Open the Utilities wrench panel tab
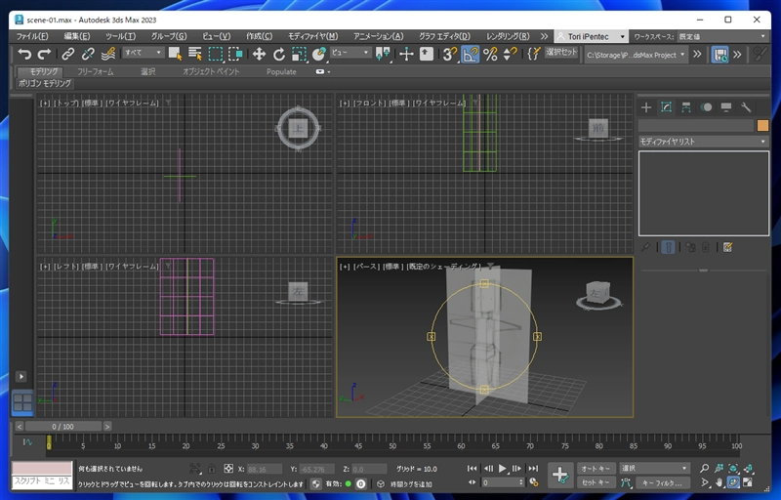The height and width of the screenshot is (500, 781). (746, 107)
